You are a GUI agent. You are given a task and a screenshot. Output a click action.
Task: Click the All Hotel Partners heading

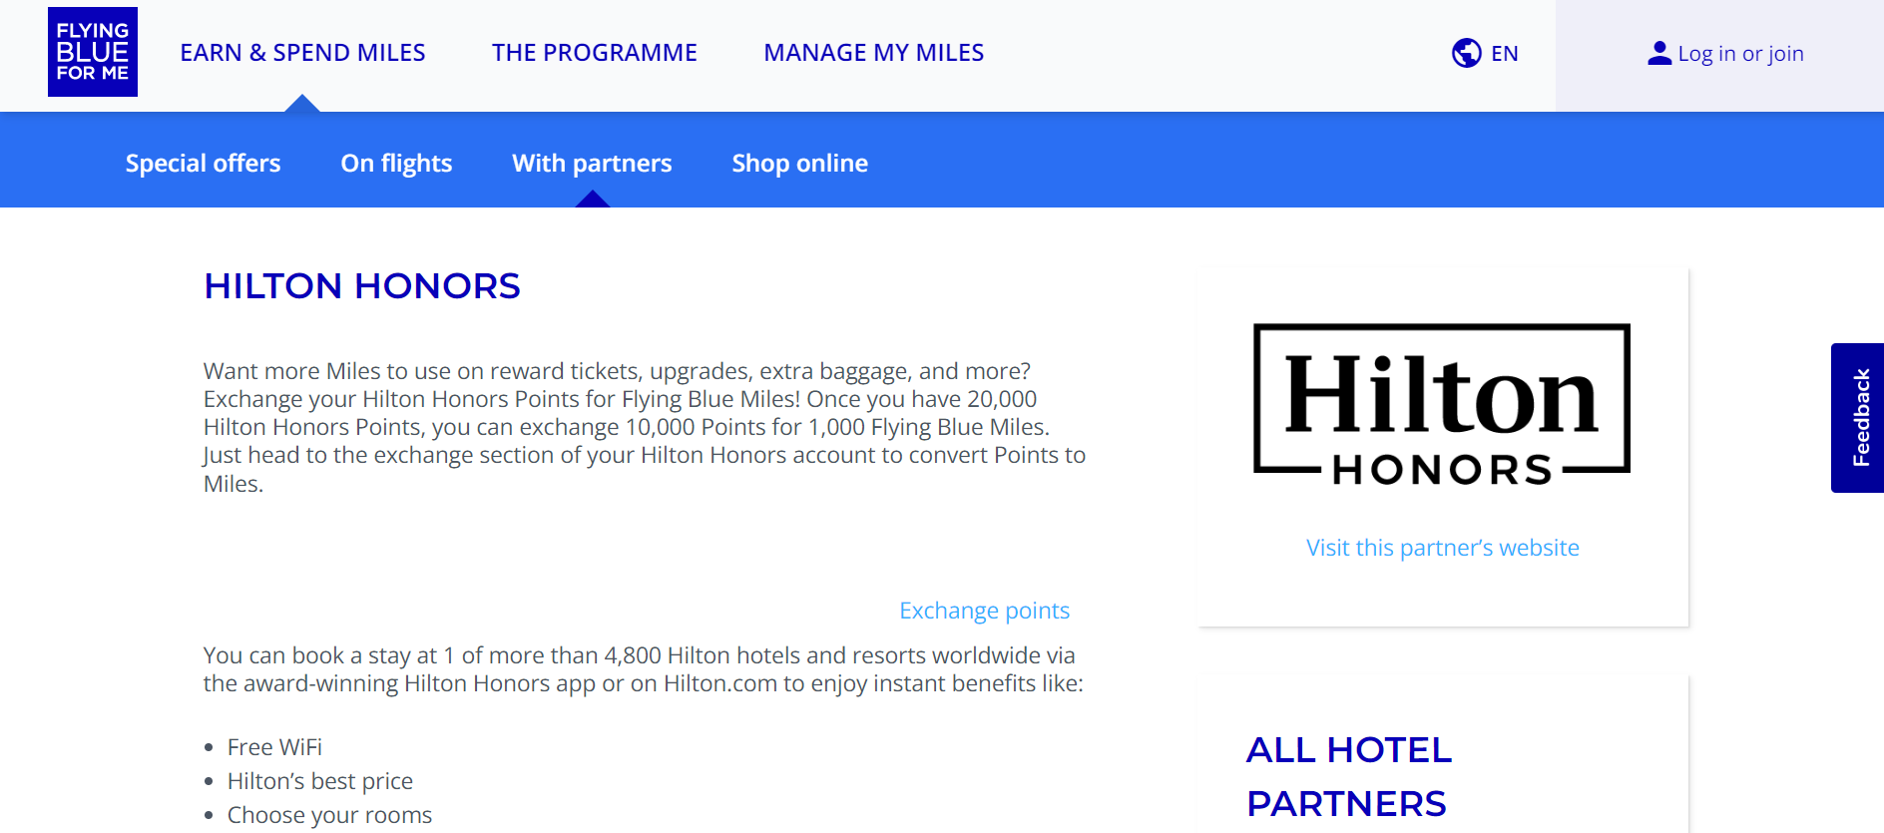coord(1349,776)
